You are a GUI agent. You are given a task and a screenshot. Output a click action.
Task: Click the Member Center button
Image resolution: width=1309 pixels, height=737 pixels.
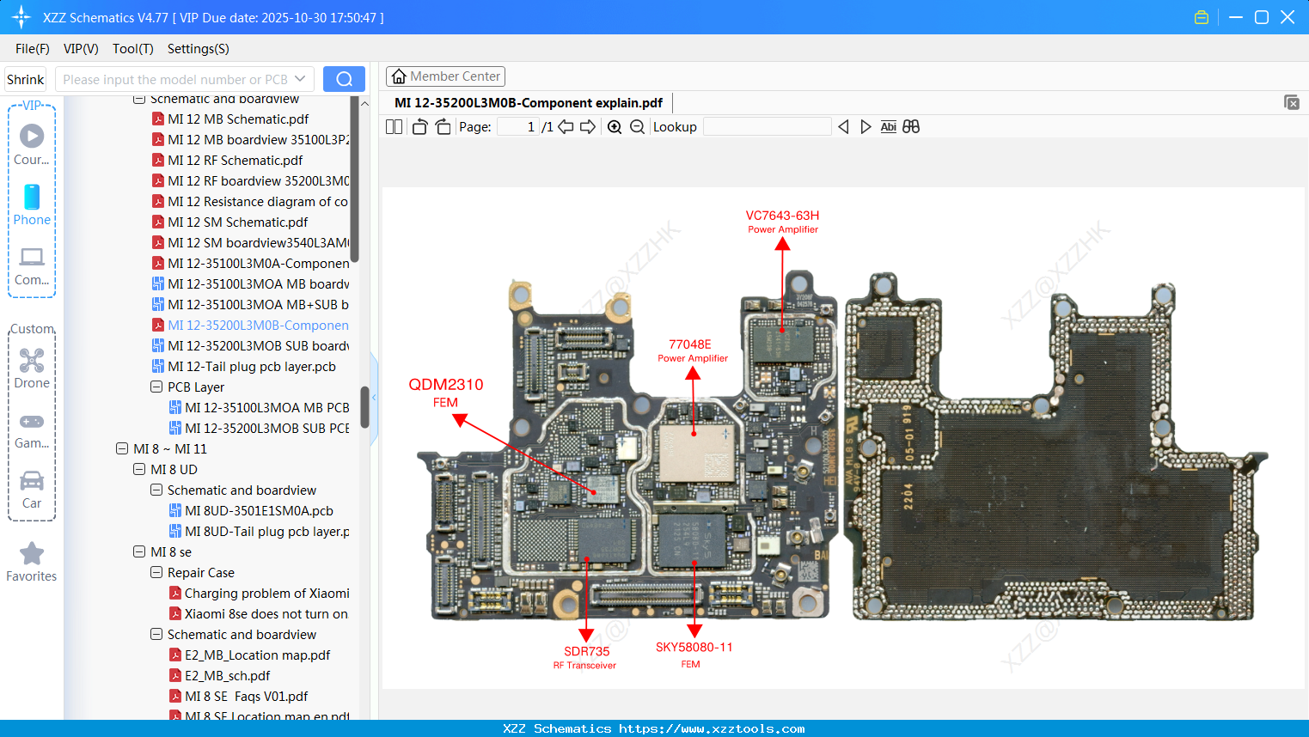pos(445,76)
